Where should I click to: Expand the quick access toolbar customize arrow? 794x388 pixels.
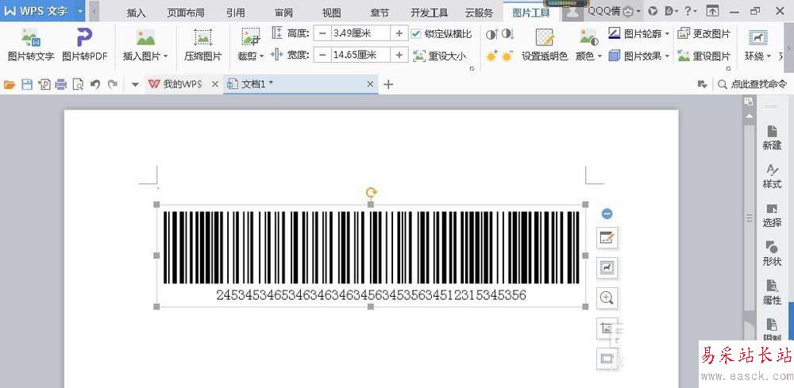point(135,84)
